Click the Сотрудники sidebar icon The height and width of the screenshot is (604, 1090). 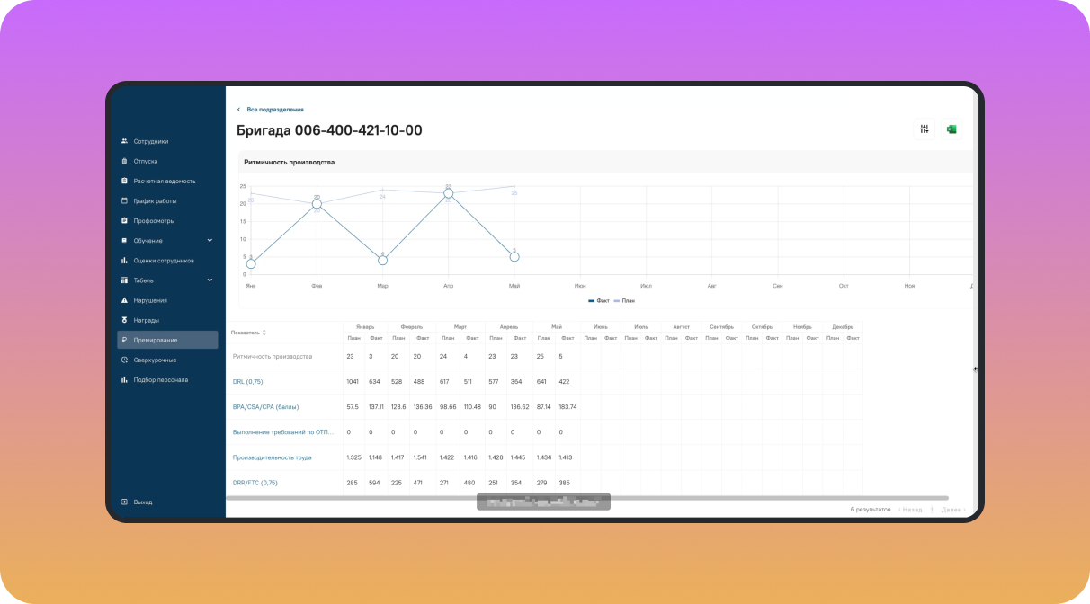[x=124, y=141]
